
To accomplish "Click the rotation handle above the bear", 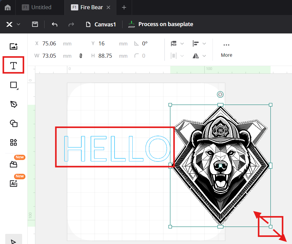I will tap(220, 95).
